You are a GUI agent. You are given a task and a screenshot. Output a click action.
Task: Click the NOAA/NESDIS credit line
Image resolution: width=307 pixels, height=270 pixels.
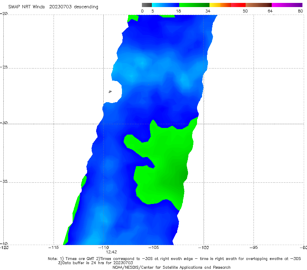(171, 267)
